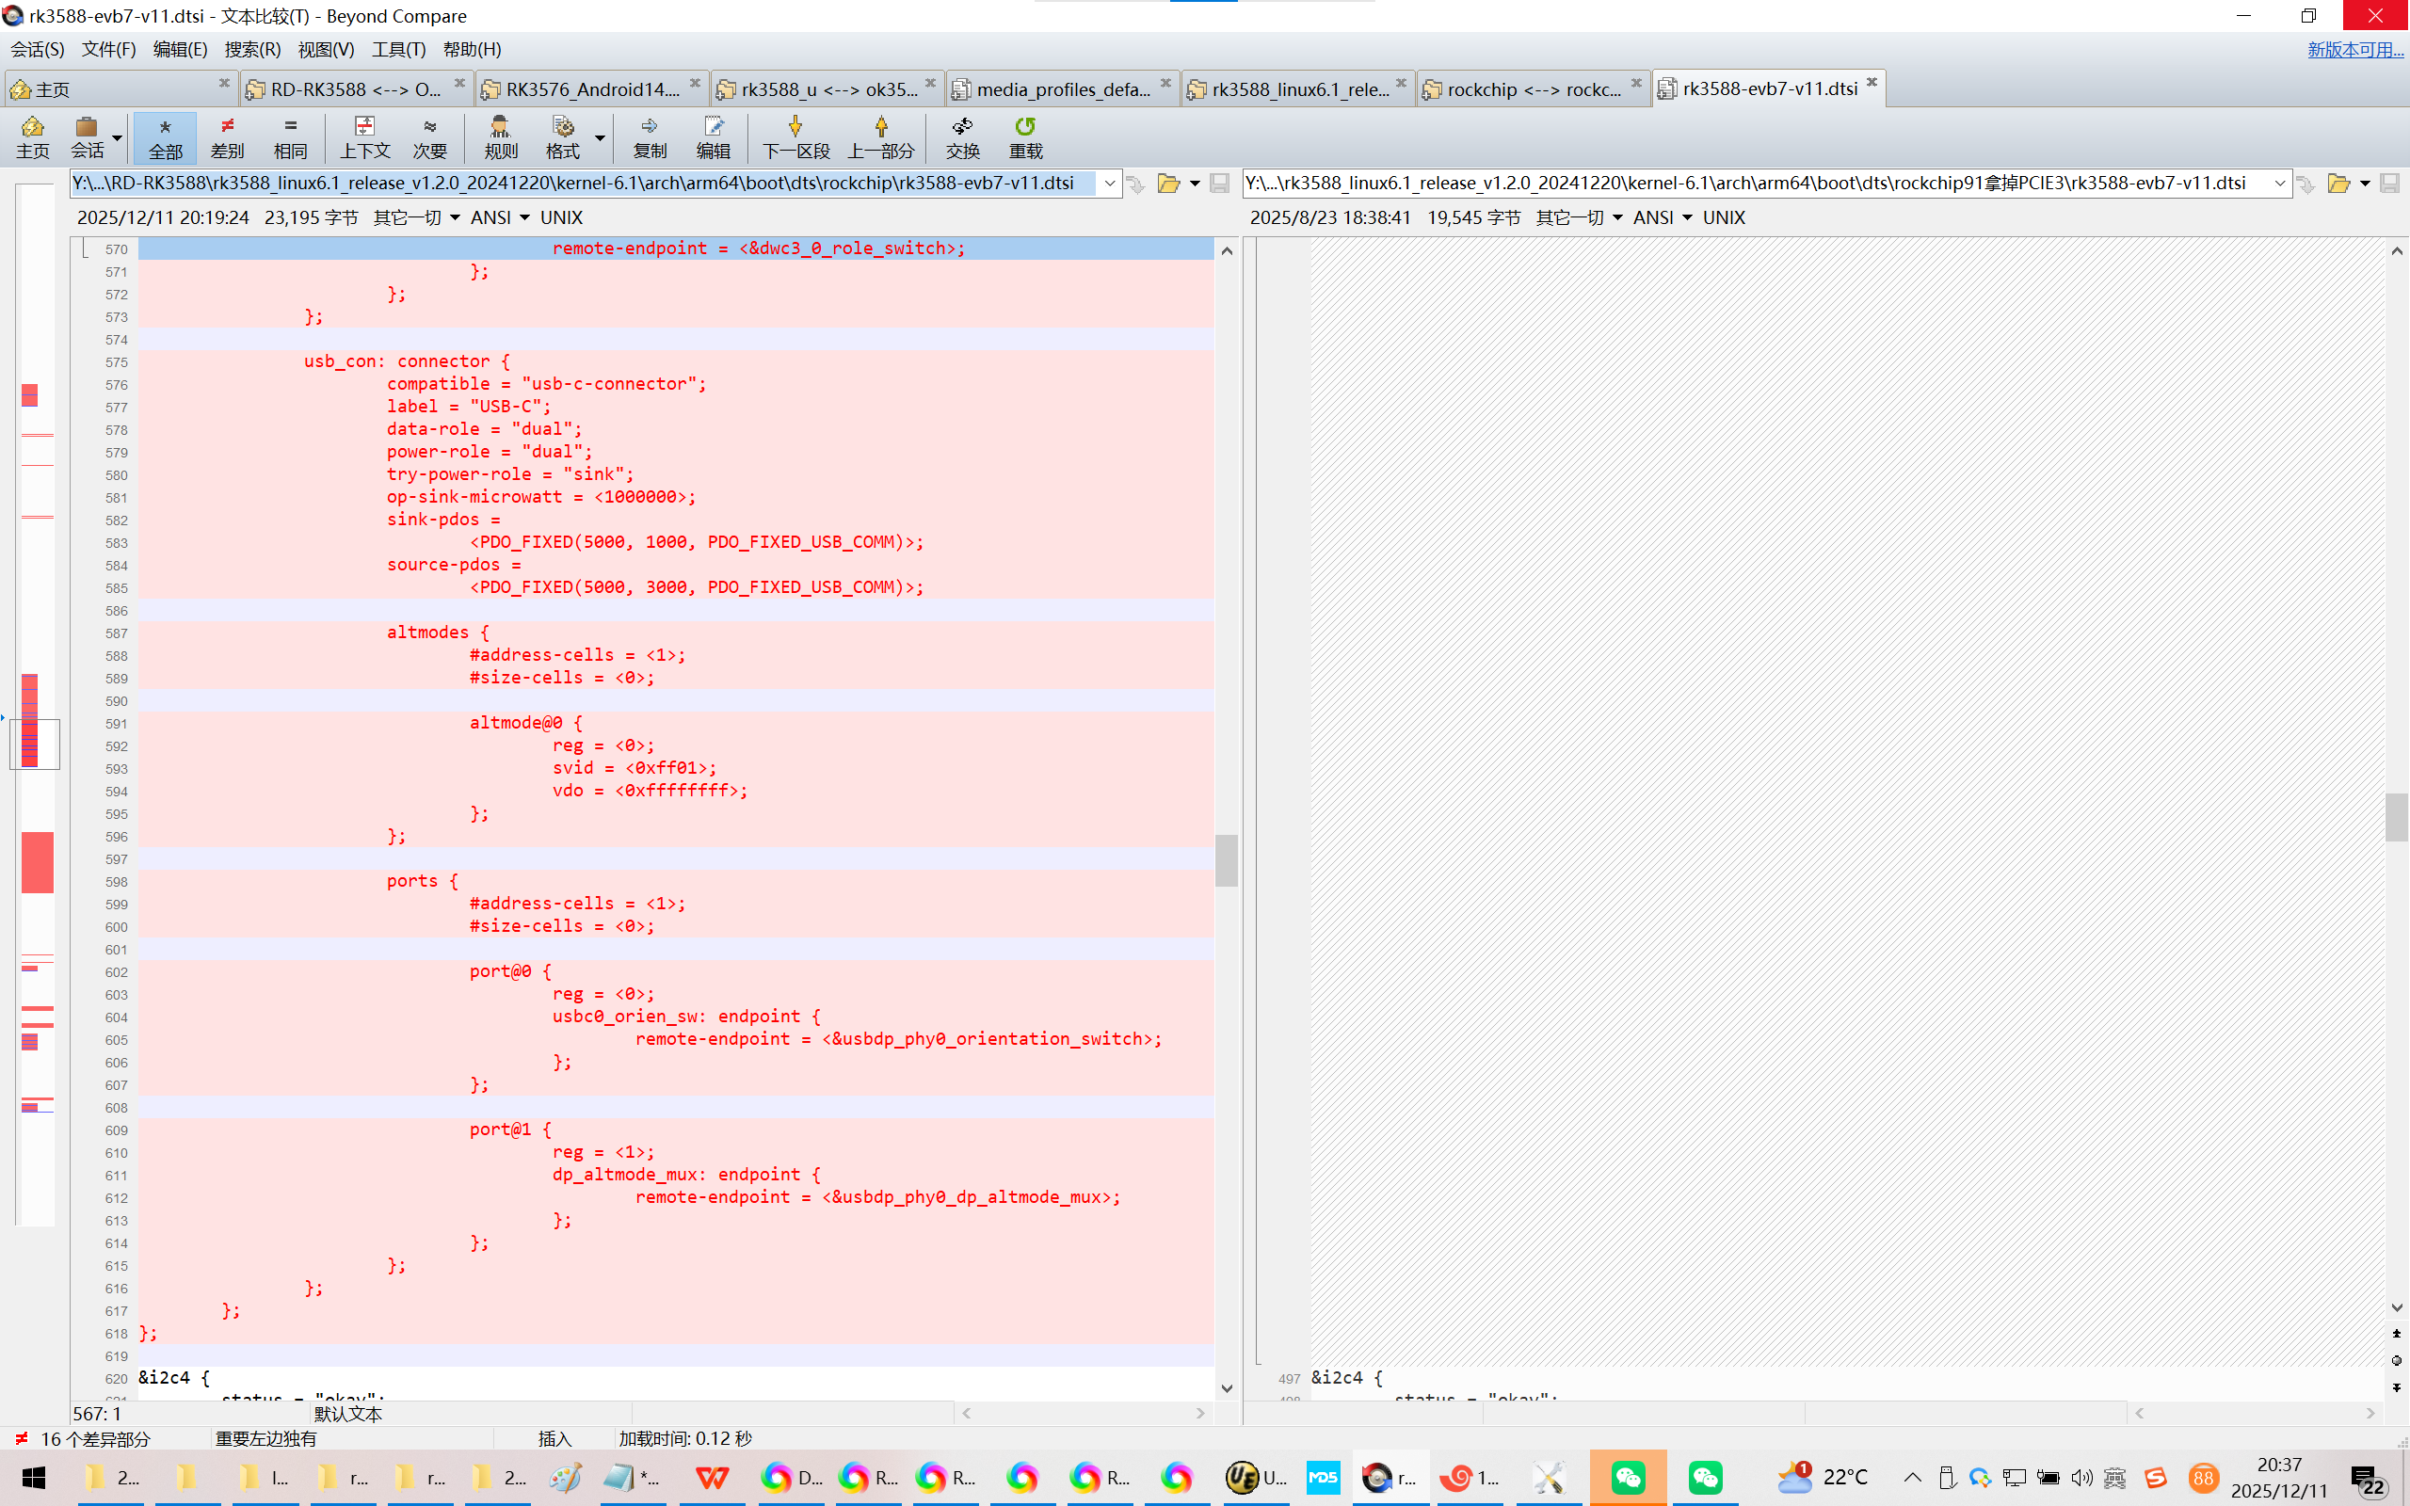This screenshot has width=2410, height=1506.
Task: Toggle Show Differences (差别) filter
Action: 227,136
